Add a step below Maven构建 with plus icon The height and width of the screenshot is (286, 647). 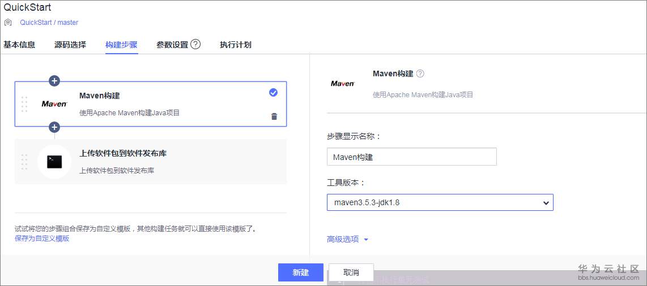coord(54,127)
